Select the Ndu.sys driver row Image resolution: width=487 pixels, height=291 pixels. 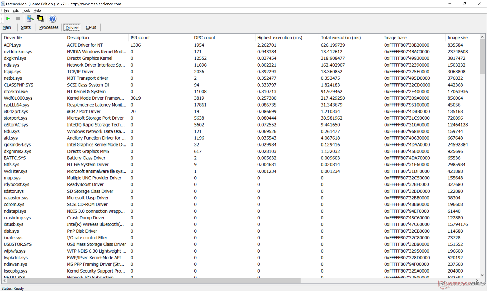click(x=240, y=131)
